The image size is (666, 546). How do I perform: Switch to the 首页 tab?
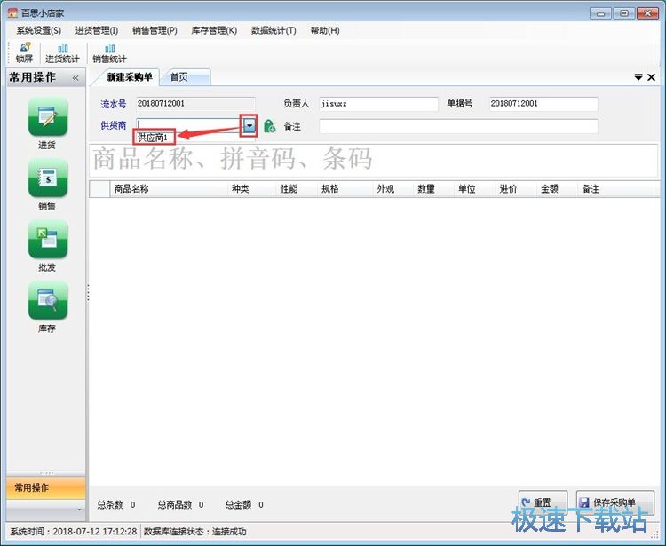(x=186, y=77)
